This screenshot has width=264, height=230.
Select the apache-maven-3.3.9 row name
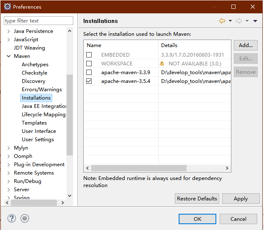(126, 72)
